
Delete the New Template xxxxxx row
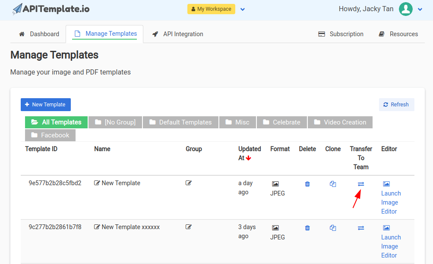click(x=307, y=228)
